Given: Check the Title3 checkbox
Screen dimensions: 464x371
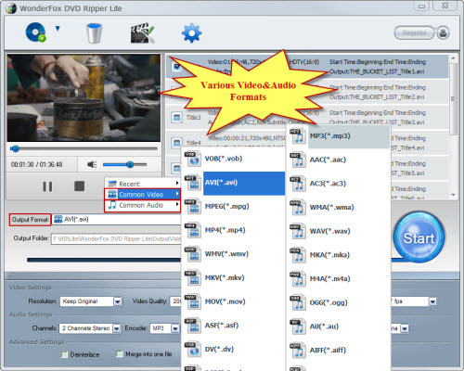Looking at the screenshot, I should pos(176,118).
